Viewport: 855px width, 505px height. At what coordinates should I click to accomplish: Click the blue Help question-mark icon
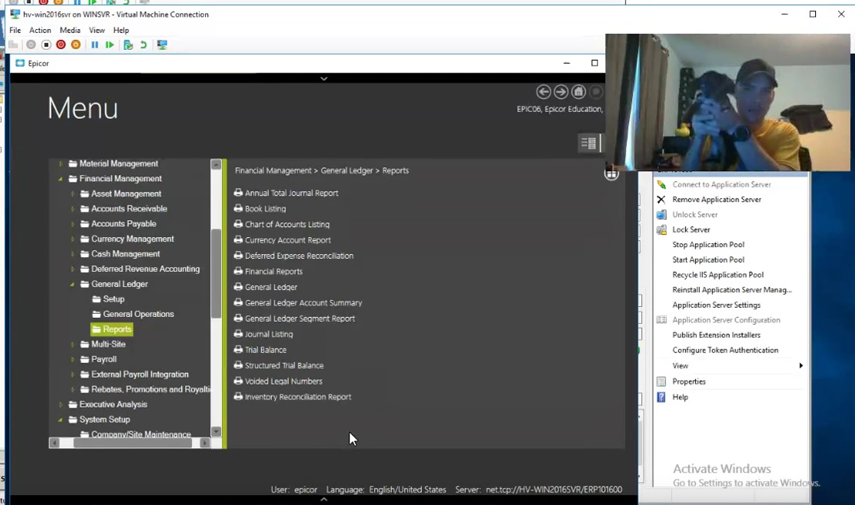661,397
